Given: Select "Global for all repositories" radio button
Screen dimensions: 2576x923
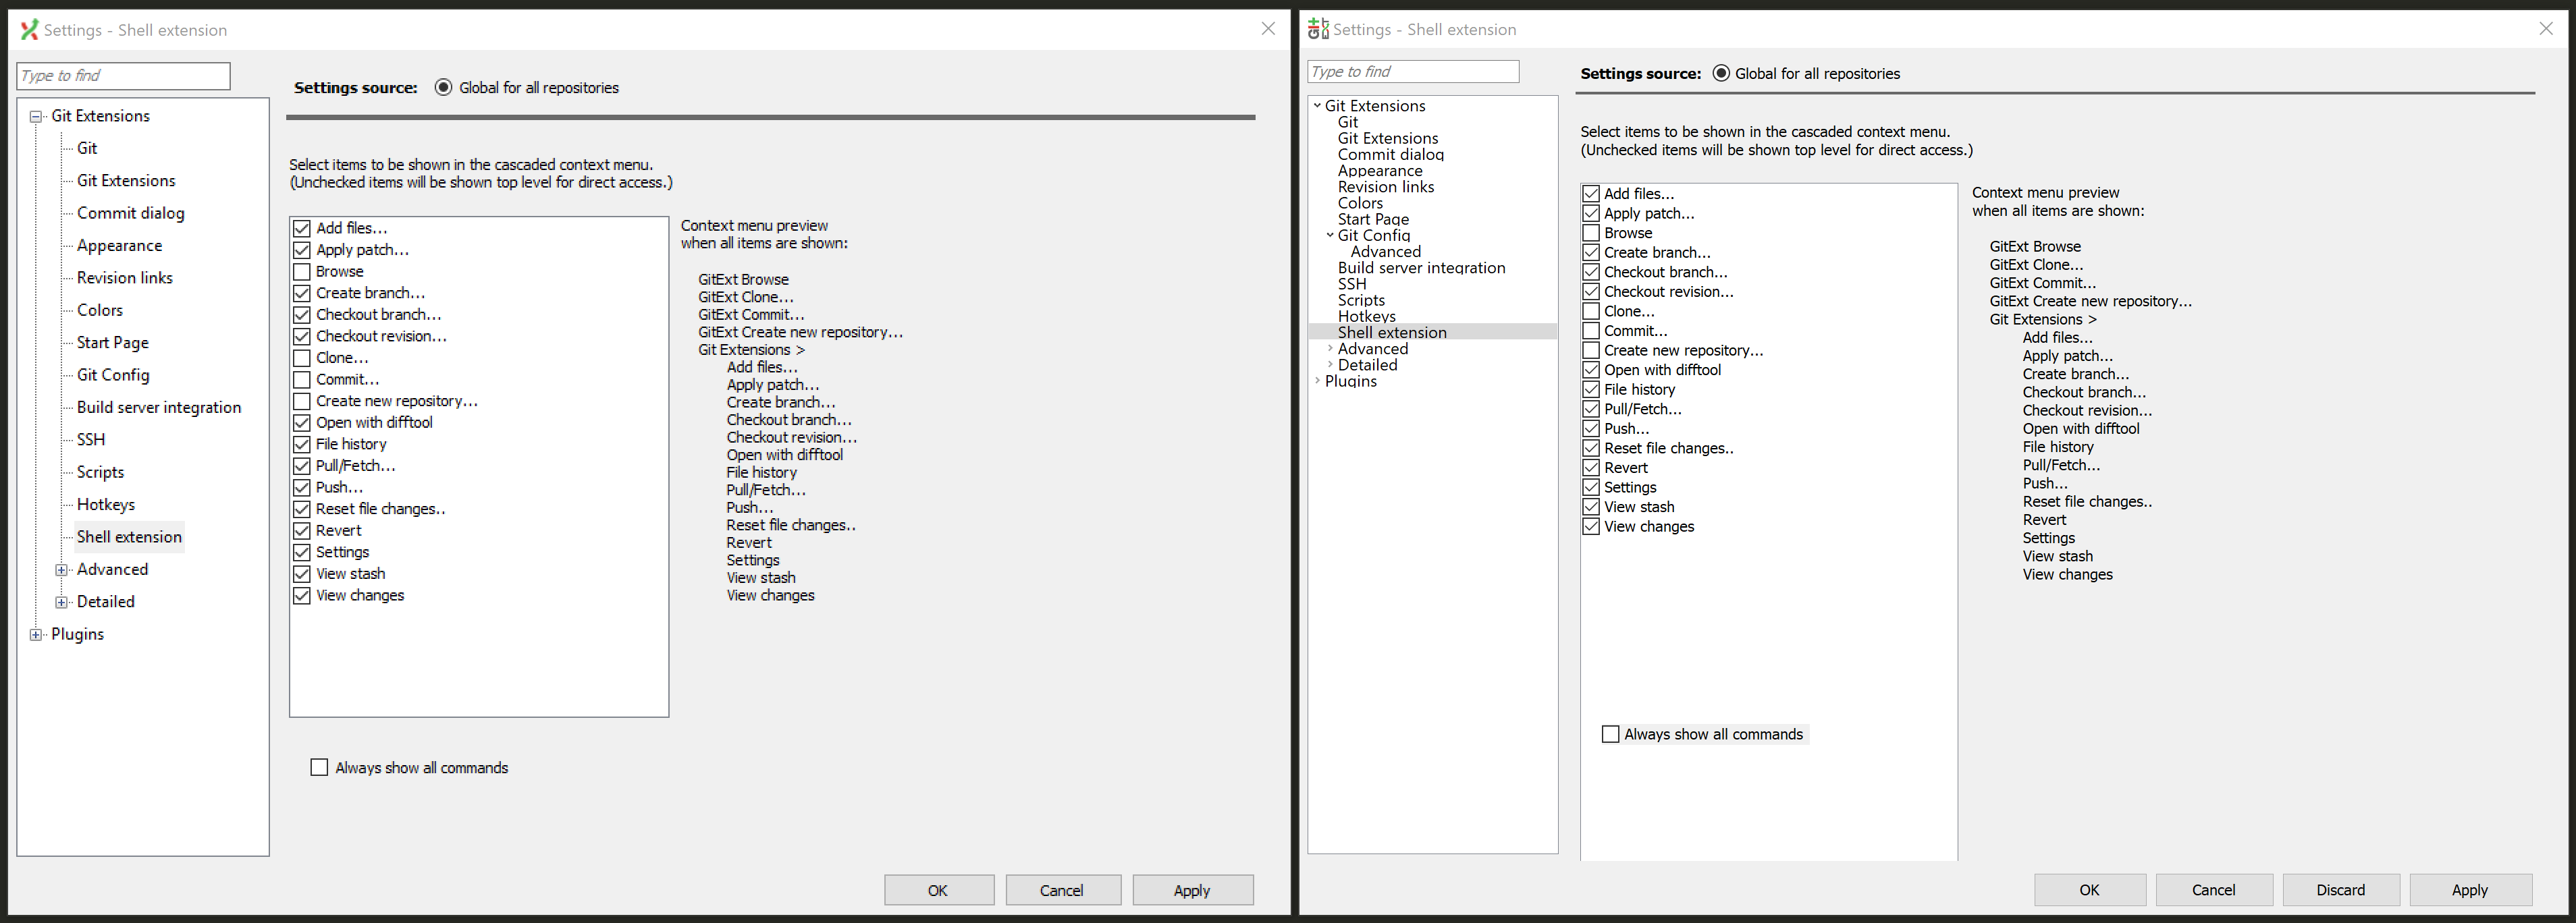Looking at the screenshot, I should (x=443, y=87).
